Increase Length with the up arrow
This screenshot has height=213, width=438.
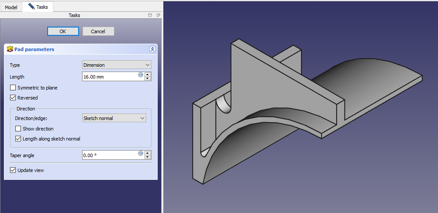click(148, 74)
